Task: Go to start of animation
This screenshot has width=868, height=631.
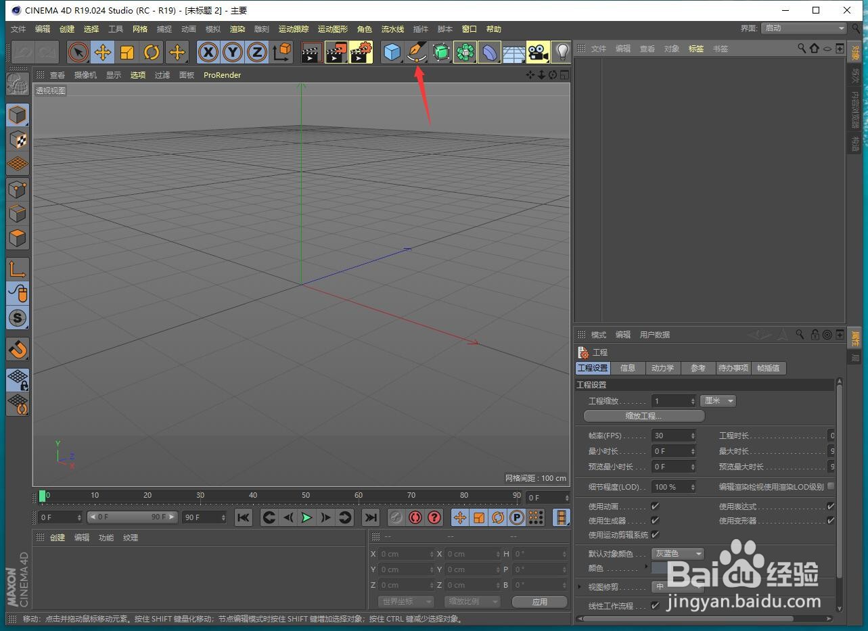Action: pyautogui.click(x=244, y=517)
